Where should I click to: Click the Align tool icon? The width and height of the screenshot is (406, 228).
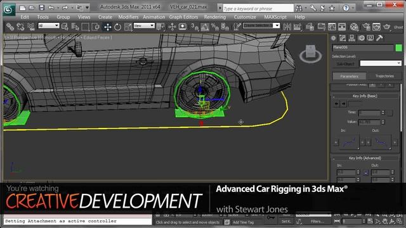click(x=298, y=27)
